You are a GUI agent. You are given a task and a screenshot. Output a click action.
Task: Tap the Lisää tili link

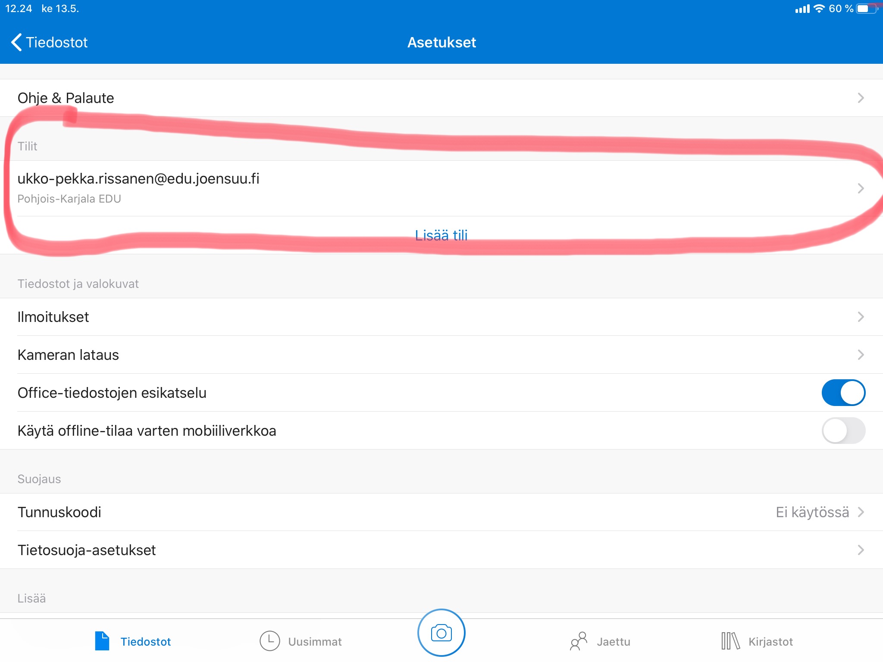441,235
